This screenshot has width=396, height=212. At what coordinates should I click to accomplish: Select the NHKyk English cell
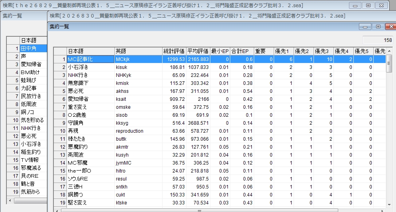coord(138,75)
